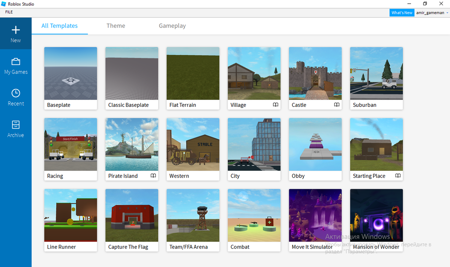
Task: Open the Village template thumbnail
Action: tap(254, 73)
